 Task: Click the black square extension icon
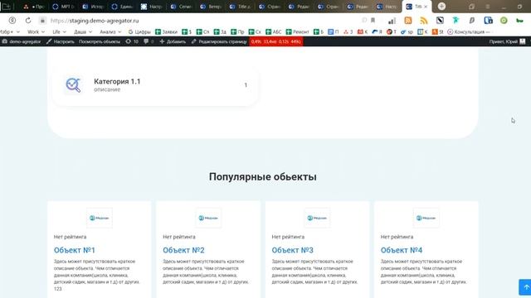[x=440, y=20]
